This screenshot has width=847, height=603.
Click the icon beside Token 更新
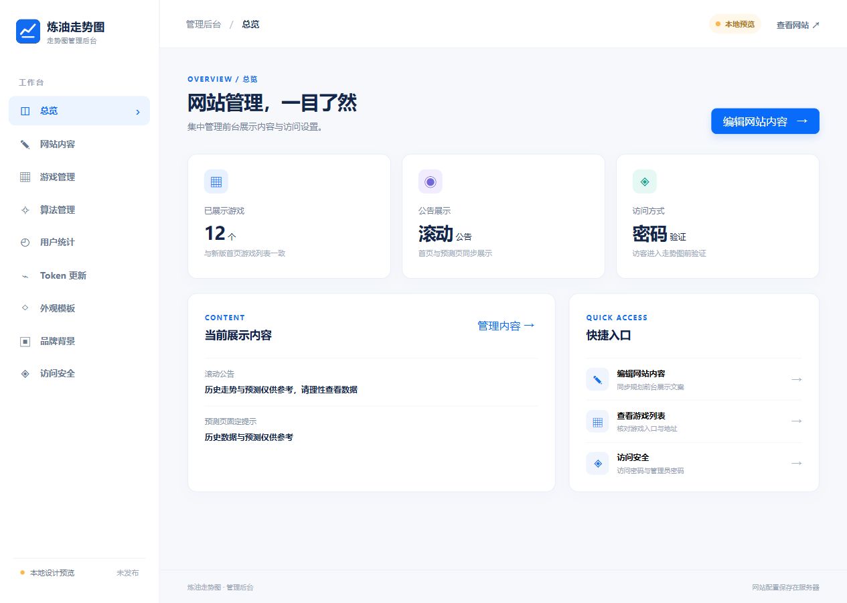25,276
